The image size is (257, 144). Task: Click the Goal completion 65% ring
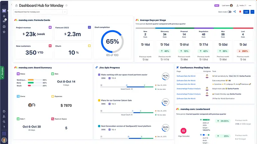[112, 41]
